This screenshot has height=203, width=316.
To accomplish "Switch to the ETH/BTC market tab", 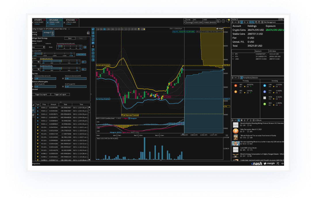I will click(x=39, y=22).
